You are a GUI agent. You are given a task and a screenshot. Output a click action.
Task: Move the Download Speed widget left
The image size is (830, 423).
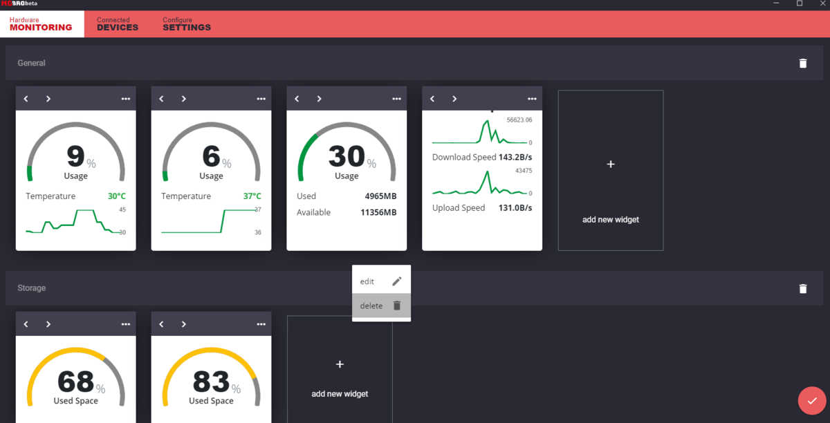pyautogui.click(x=433, y=99)
